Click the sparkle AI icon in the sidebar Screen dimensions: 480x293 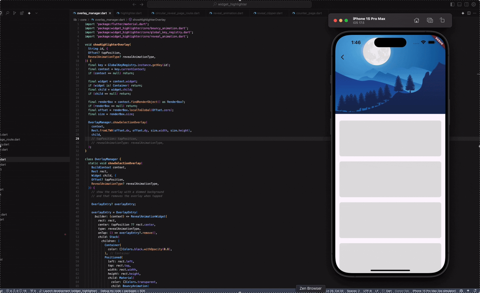[29, 13]
